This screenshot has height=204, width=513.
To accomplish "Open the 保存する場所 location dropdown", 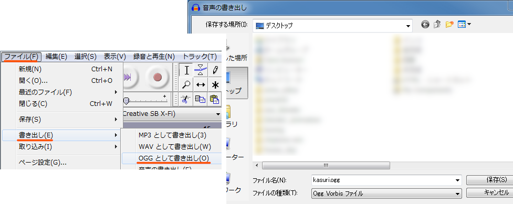I will click(408, 26).
